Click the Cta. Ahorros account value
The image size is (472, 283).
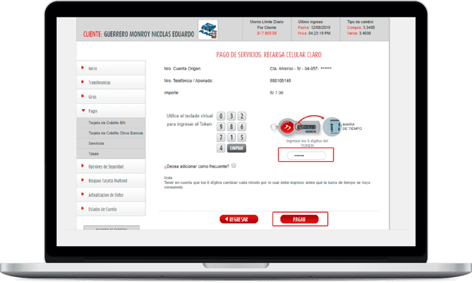coord(301,69)
